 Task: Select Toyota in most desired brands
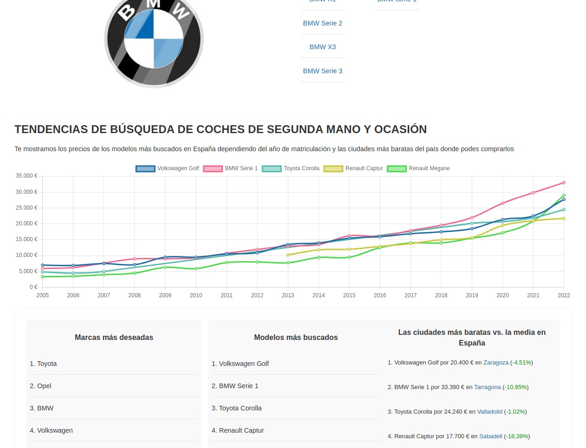[x=43, y=364]
